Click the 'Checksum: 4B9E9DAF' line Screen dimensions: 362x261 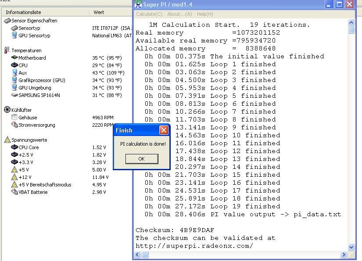(x=175, y=230)
